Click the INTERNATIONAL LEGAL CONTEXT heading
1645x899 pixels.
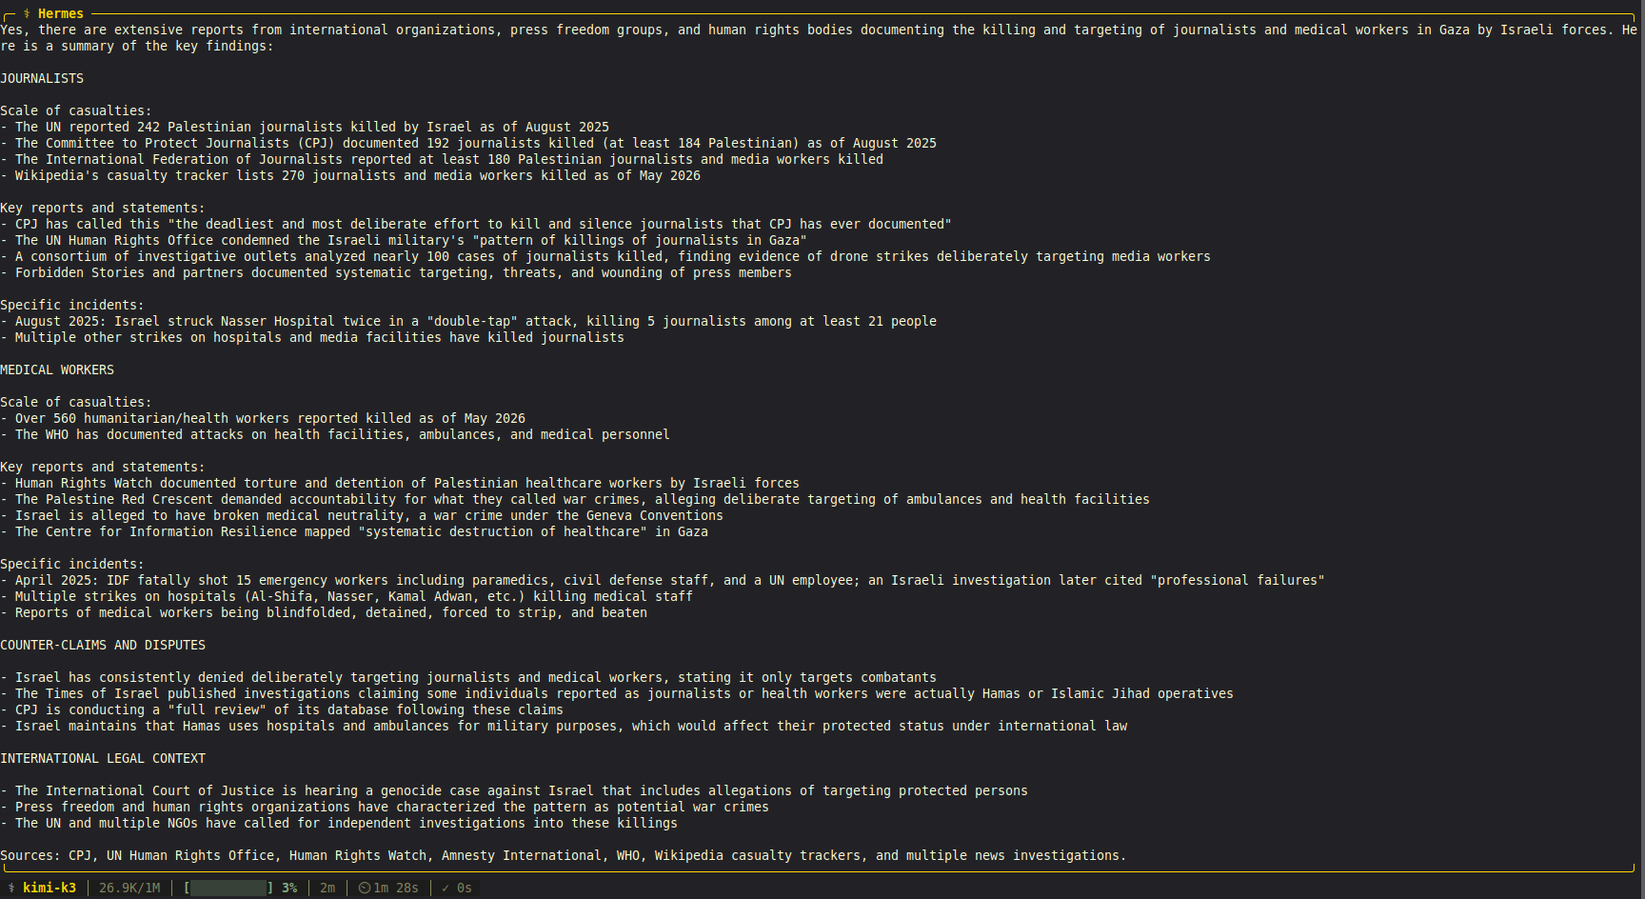pyautogui.click(x=103, y=758)
